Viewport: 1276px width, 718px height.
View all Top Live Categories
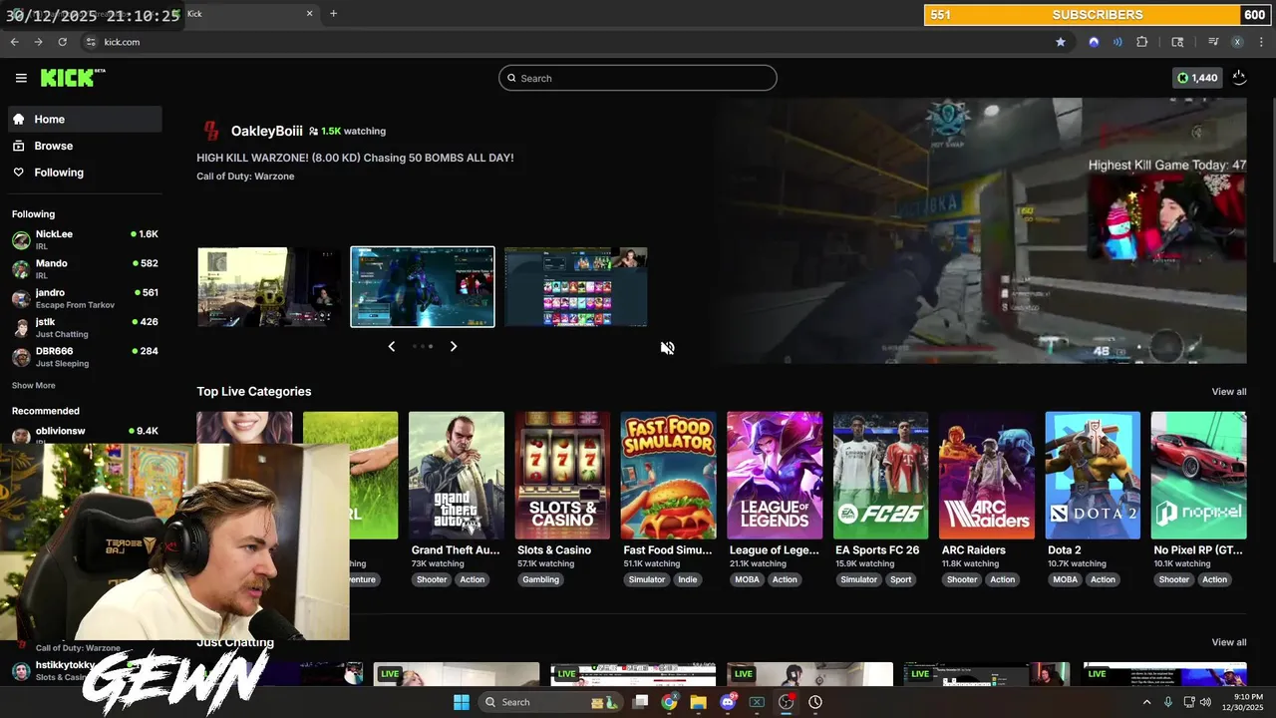[x=1228, y=392]
